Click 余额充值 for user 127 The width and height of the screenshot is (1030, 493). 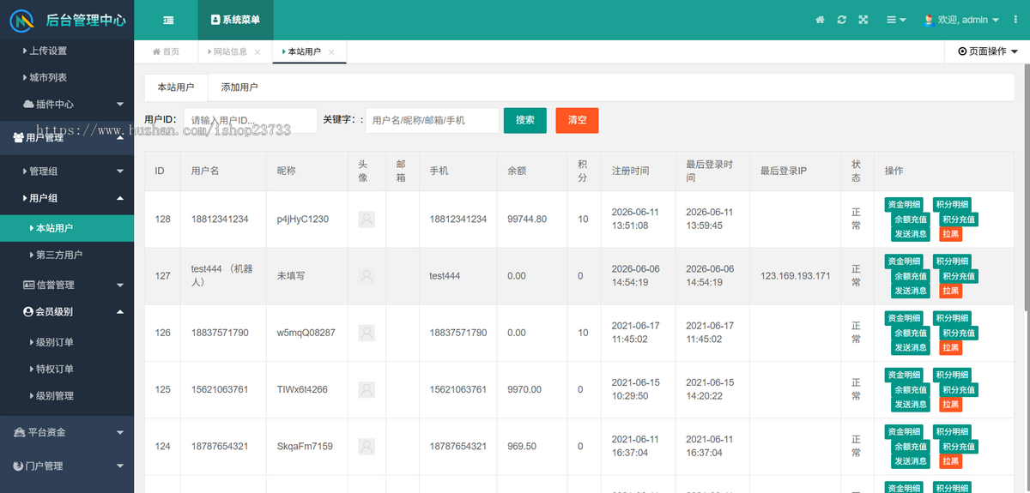pyautogui.click(x=911, y=276)
